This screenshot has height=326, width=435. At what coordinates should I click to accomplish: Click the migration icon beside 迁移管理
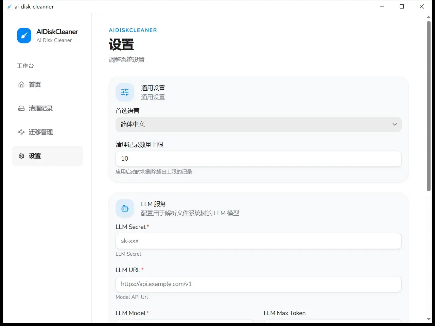(21, 132)
